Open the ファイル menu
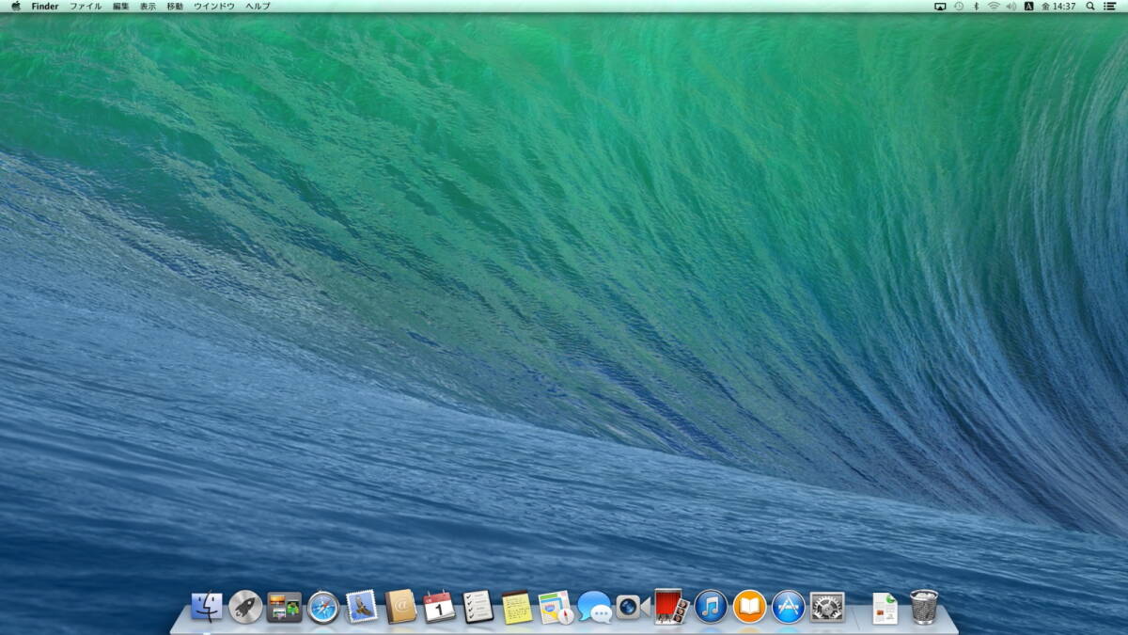Screen dimensions: 1128x635 pyautogui.click(x=86, y=6)
